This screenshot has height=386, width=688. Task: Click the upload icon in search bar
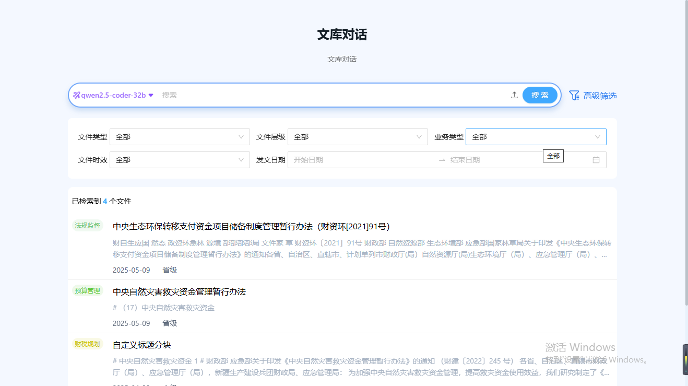(514, 95)
